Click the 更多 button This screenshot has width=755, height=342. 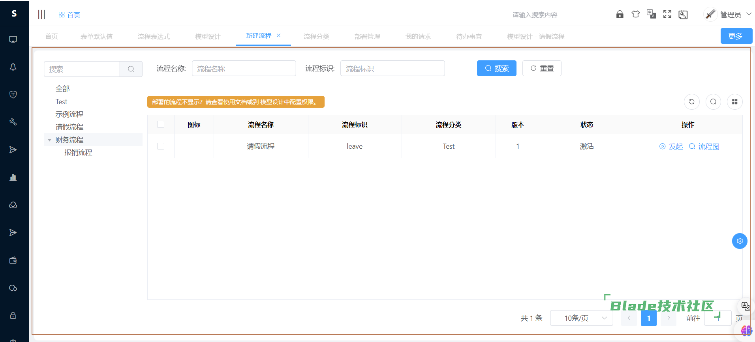click(736, 36)
